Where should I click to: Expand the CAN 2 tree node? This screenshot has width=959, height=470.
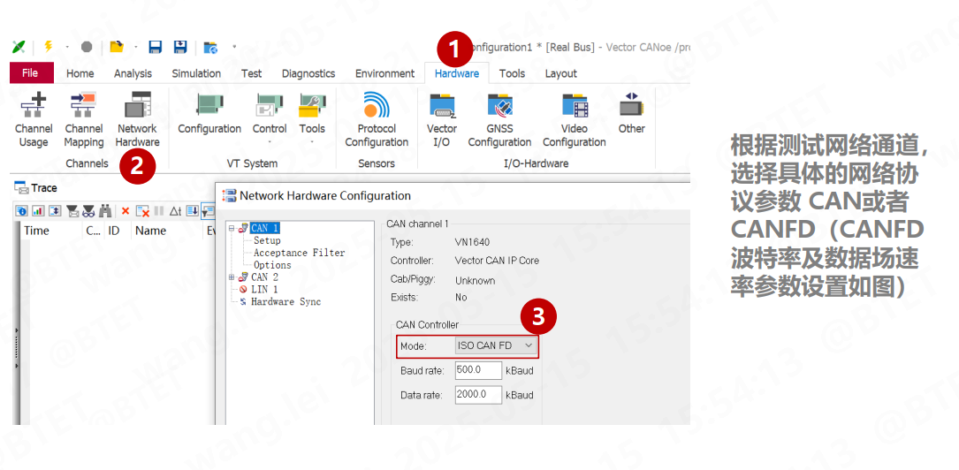(x=232, y=277)
